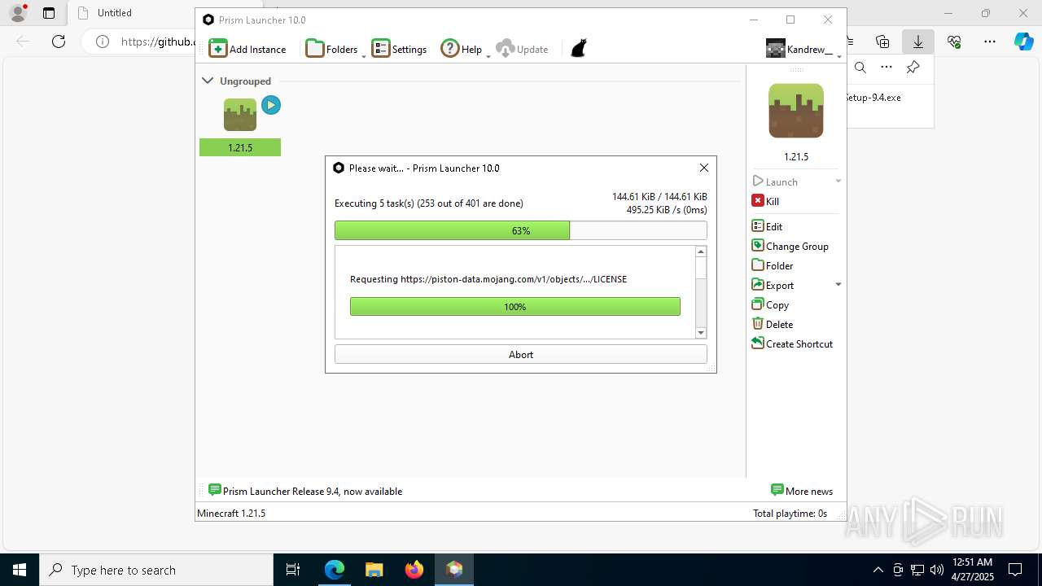The width and height of the screenshot is (1042, 586).
Task: Copy the instance
Action: [x=770, y=304]
